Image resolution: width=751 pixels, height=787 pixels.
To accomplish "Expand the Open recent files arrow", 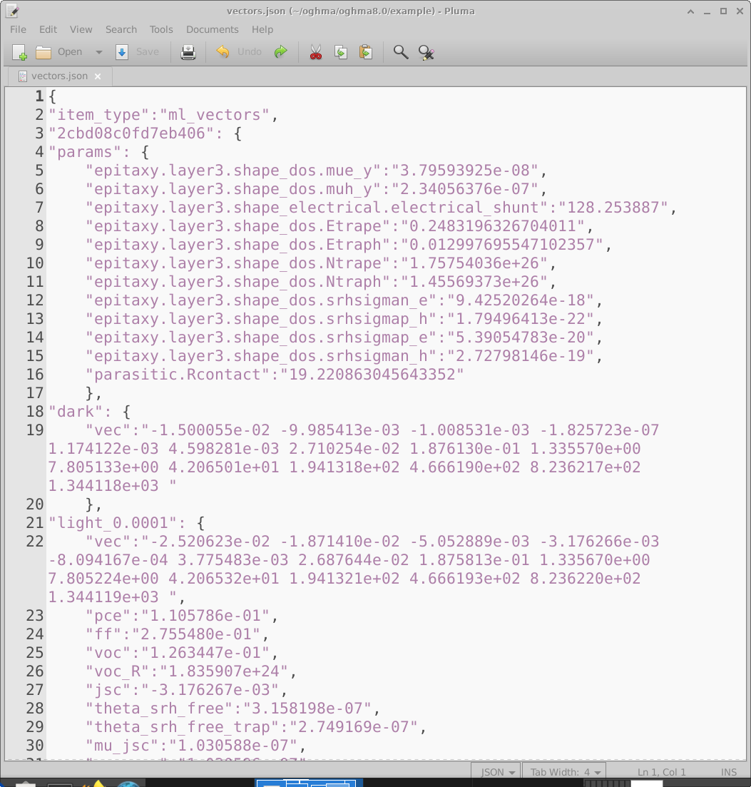I will coord(98,52).
